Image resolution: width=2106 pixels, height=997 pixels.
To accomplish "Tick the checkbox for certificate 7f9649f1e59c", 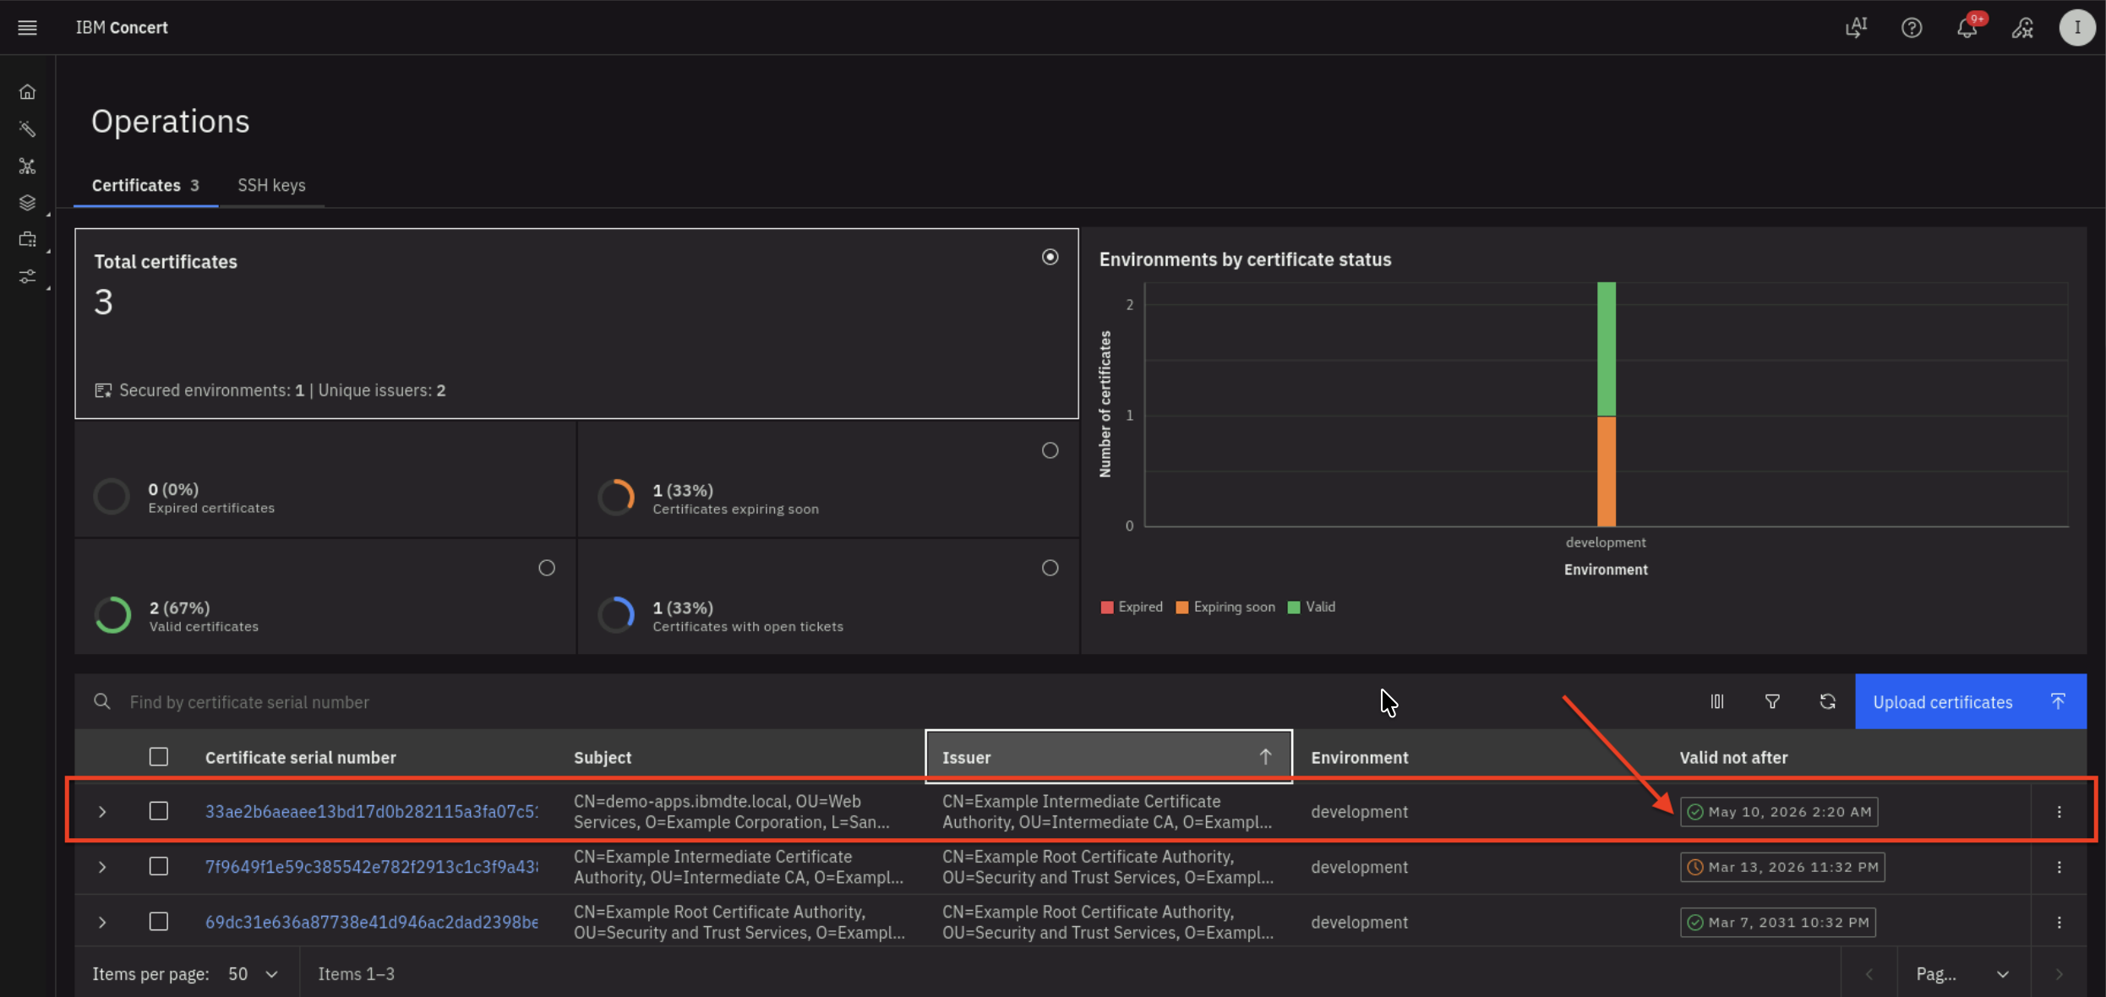I will (x=159, y=866).
